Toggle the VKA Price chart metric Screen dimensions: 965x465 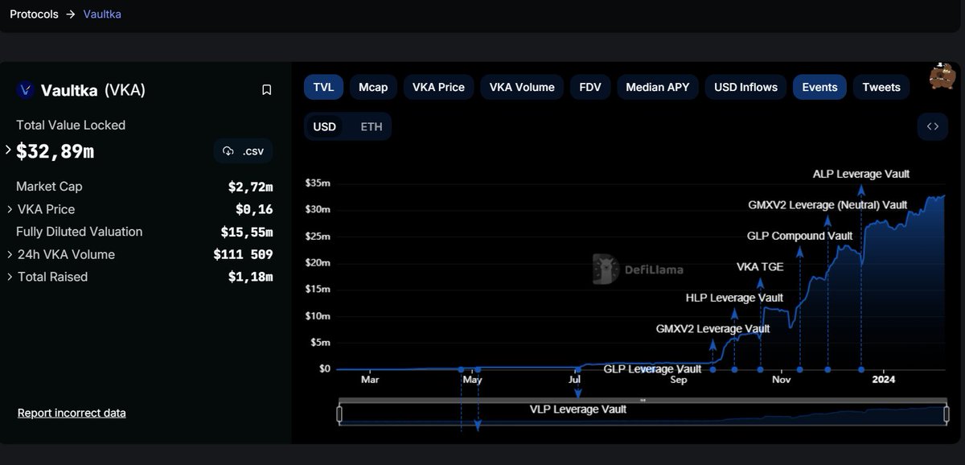(x=438, y=87)
